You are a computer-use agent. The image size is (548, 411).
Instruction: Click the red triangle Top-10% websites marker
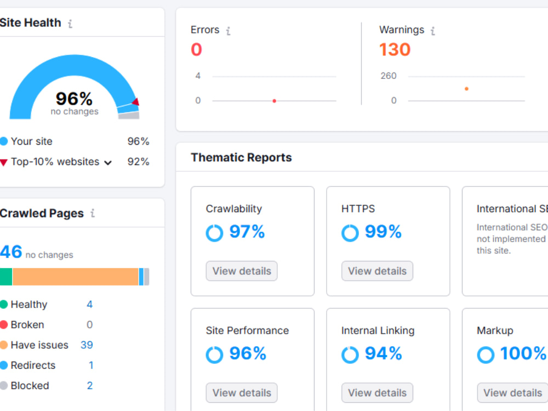pyautogui.click(x=4, y=163)
